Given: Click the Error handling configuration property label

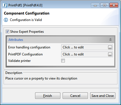Looking at the screenshot, I should pos(29,47).
